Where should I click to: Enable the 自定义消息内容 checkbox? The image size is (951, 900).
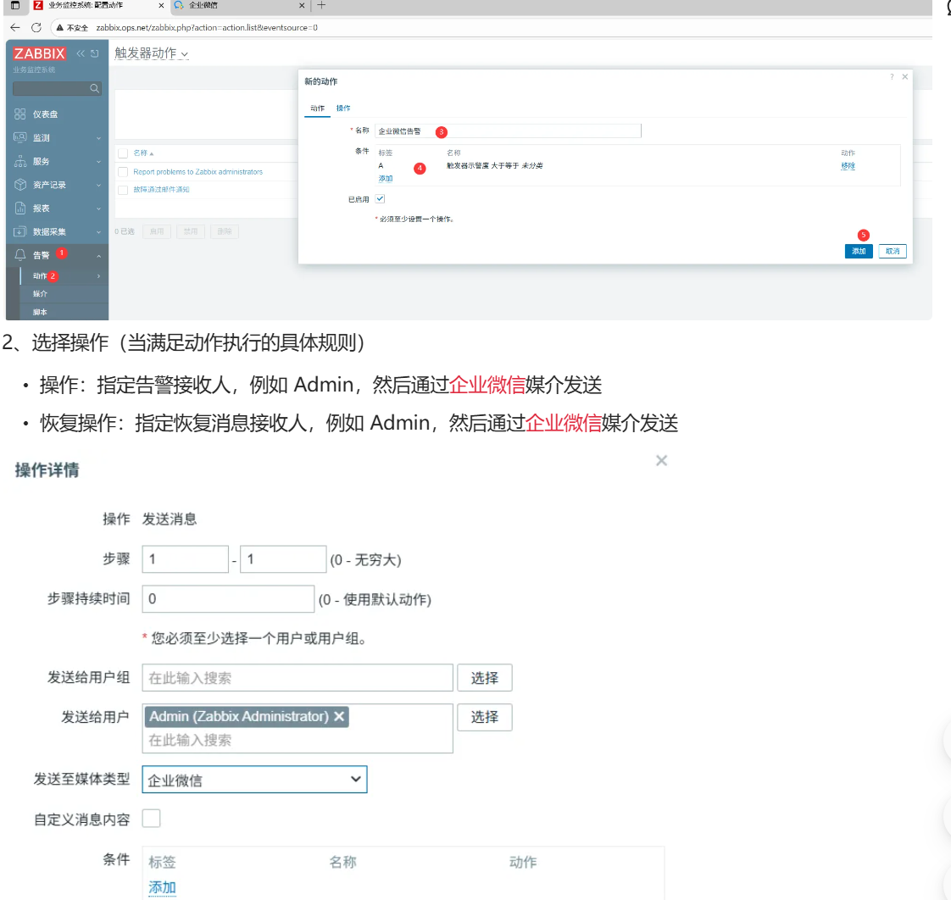151,819
